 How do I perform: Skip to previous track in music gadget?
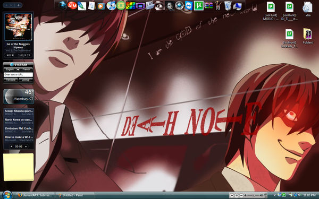click(x=7, y=55)
